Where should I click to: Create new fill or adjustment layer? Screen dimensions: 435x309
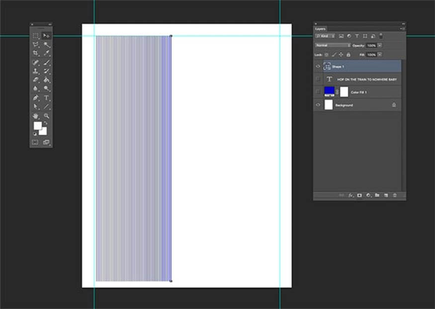(368, 195)
